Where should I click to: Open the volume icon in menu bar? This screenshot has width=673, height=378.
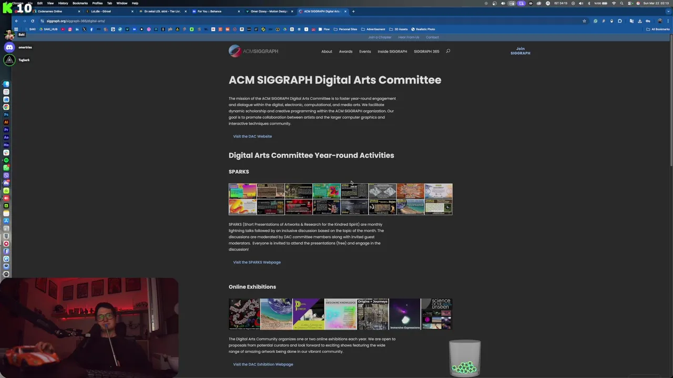tap(580, 3)
